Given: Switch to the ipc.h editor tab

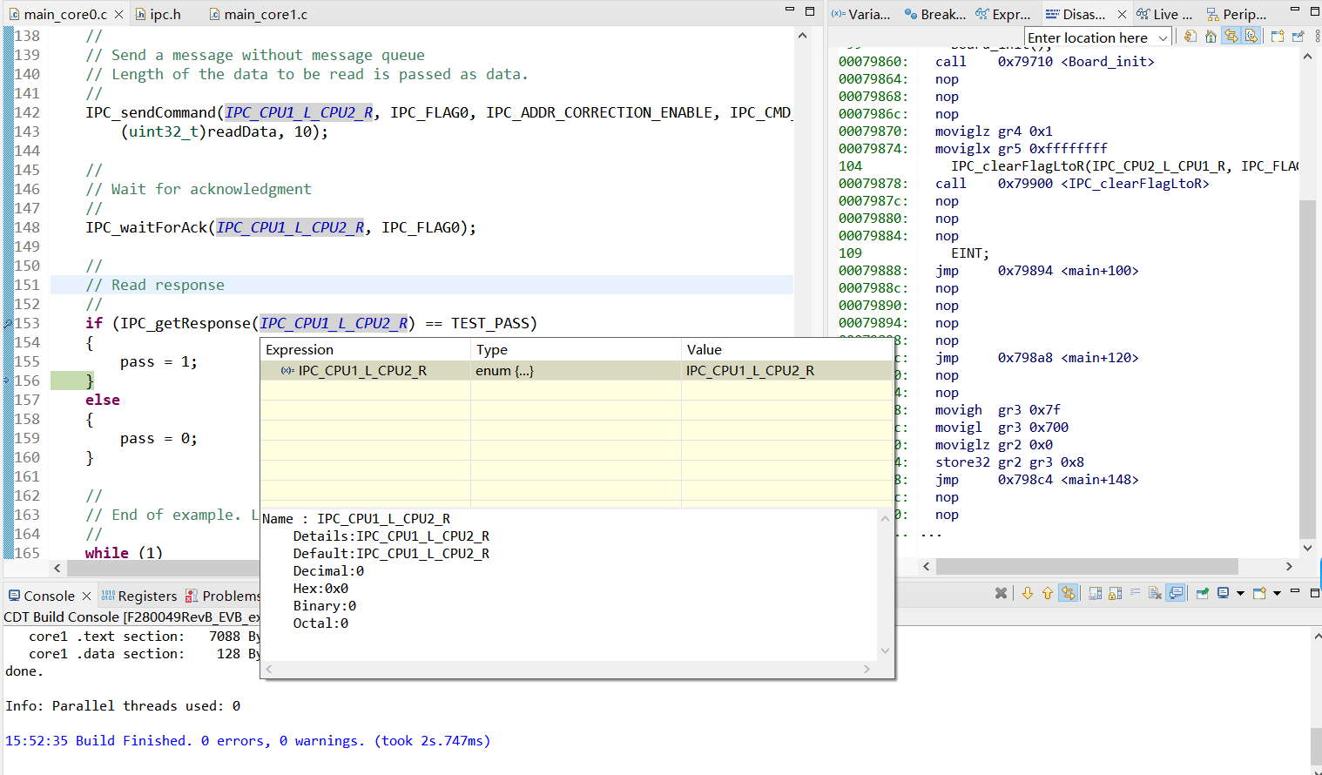Looking at the screenshot, I should coord(165,14).
